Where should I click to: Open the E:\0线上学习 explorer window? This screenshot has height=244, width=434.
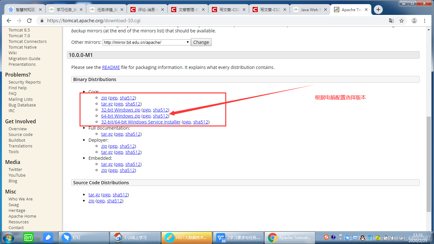point(135,237)
